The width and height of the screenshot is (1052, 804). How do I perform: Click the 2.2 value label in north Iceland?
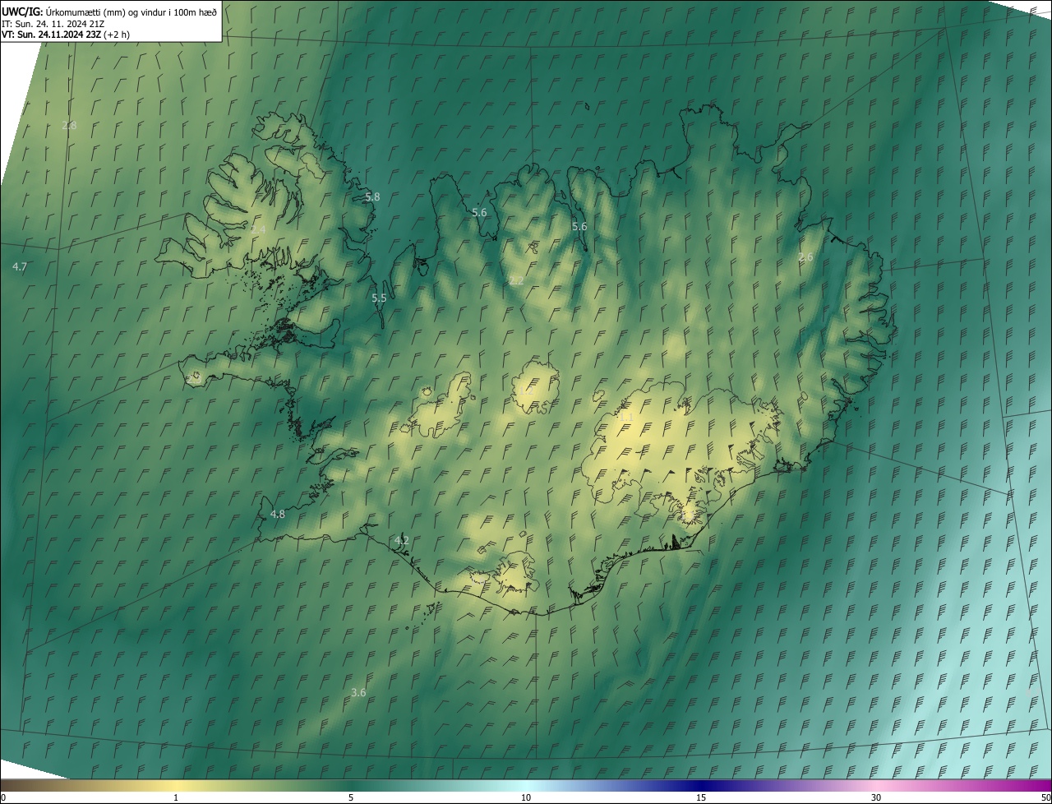(516, 281)
